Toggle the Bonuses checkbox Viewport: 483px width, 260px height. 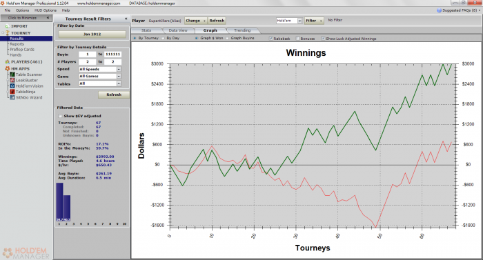pos(298,39)
